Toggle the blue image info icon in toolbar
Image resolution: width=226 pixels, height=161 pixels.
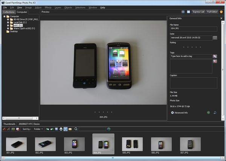coord(66,129)
